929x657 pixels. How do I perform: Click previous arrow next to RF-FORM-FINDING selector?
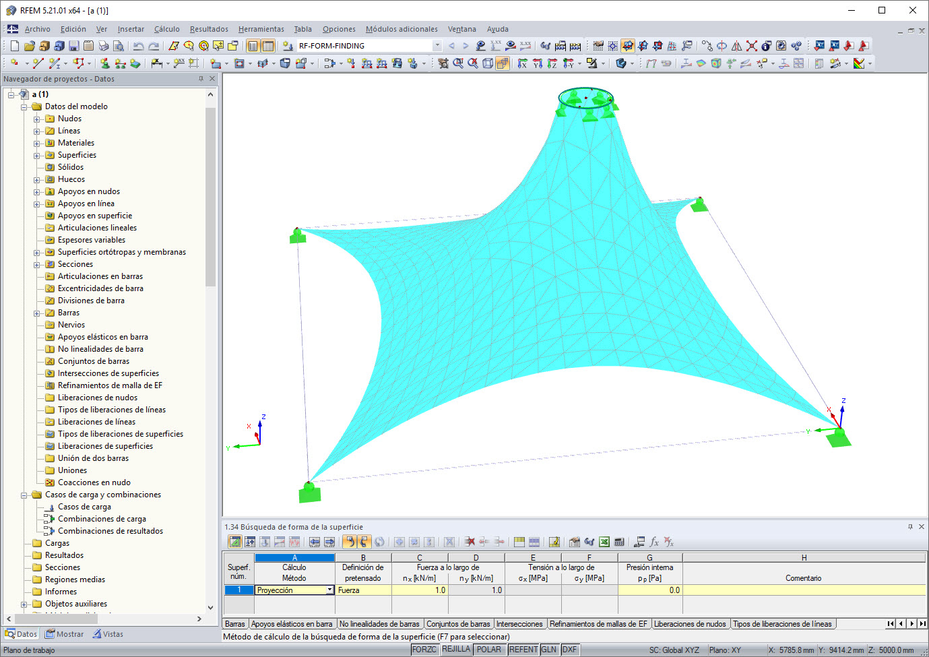coord(451,46)
